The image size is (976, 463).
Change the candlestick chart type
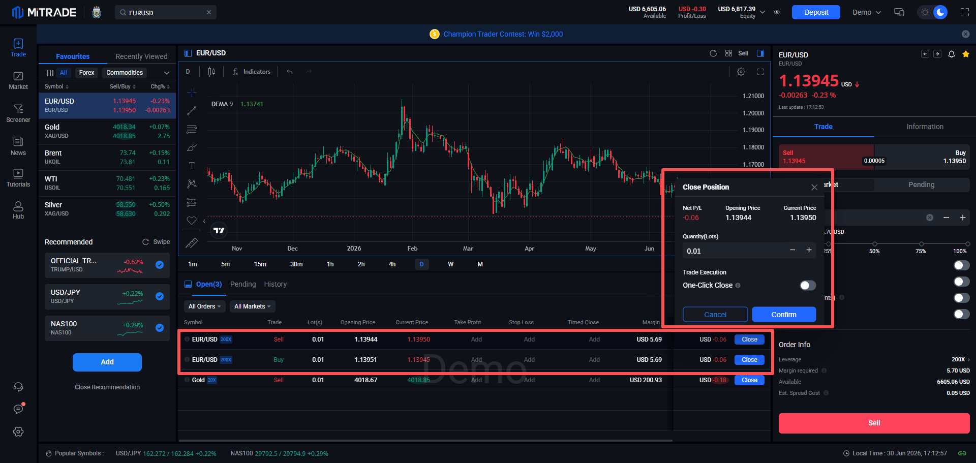211,72
